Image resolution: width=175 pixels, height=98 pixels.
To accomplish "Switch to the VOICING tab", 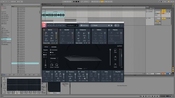I will [x=54, y=47].
